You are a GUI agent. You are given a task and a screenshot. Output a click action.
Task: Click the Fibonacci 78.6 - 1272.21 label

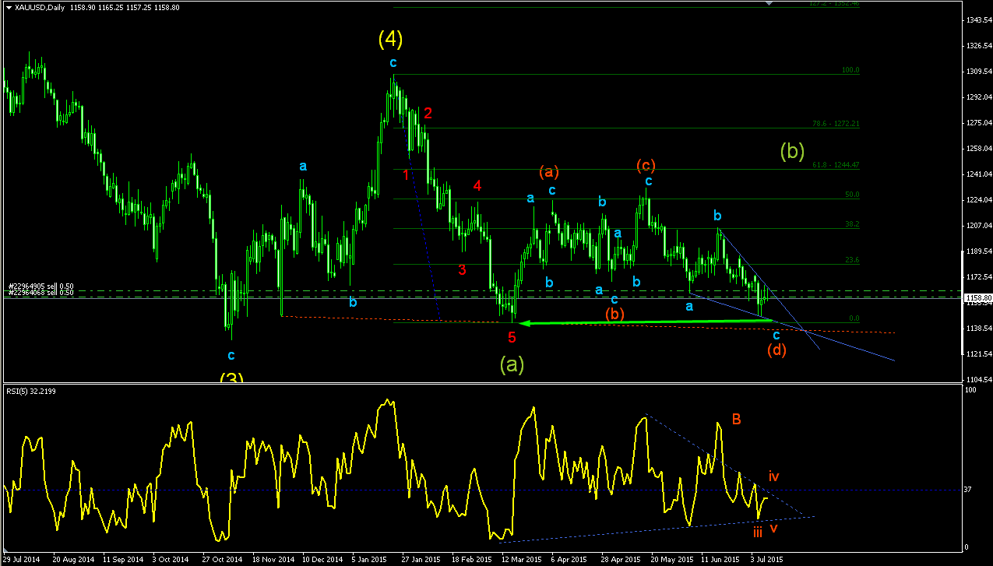tap(836, 124)
